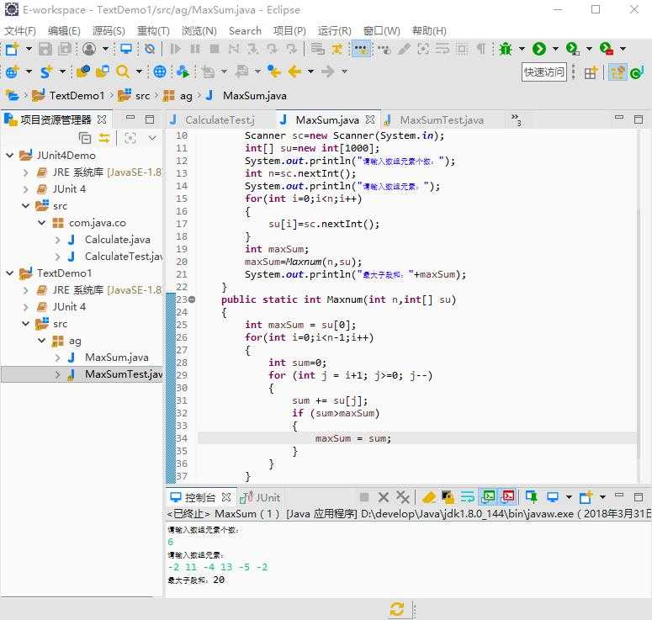Click the Search magnifier toolbar icon
Viewport: 652px width, 620px height.
(x=123, y=72)
